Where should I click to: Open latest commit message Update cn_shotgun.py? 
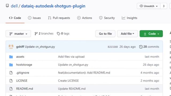pyautogui.click(x=40, y=47)
